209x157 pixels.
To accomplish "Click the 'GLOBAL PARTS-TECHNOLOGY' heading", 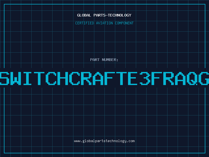I will (x=104, y=15).
